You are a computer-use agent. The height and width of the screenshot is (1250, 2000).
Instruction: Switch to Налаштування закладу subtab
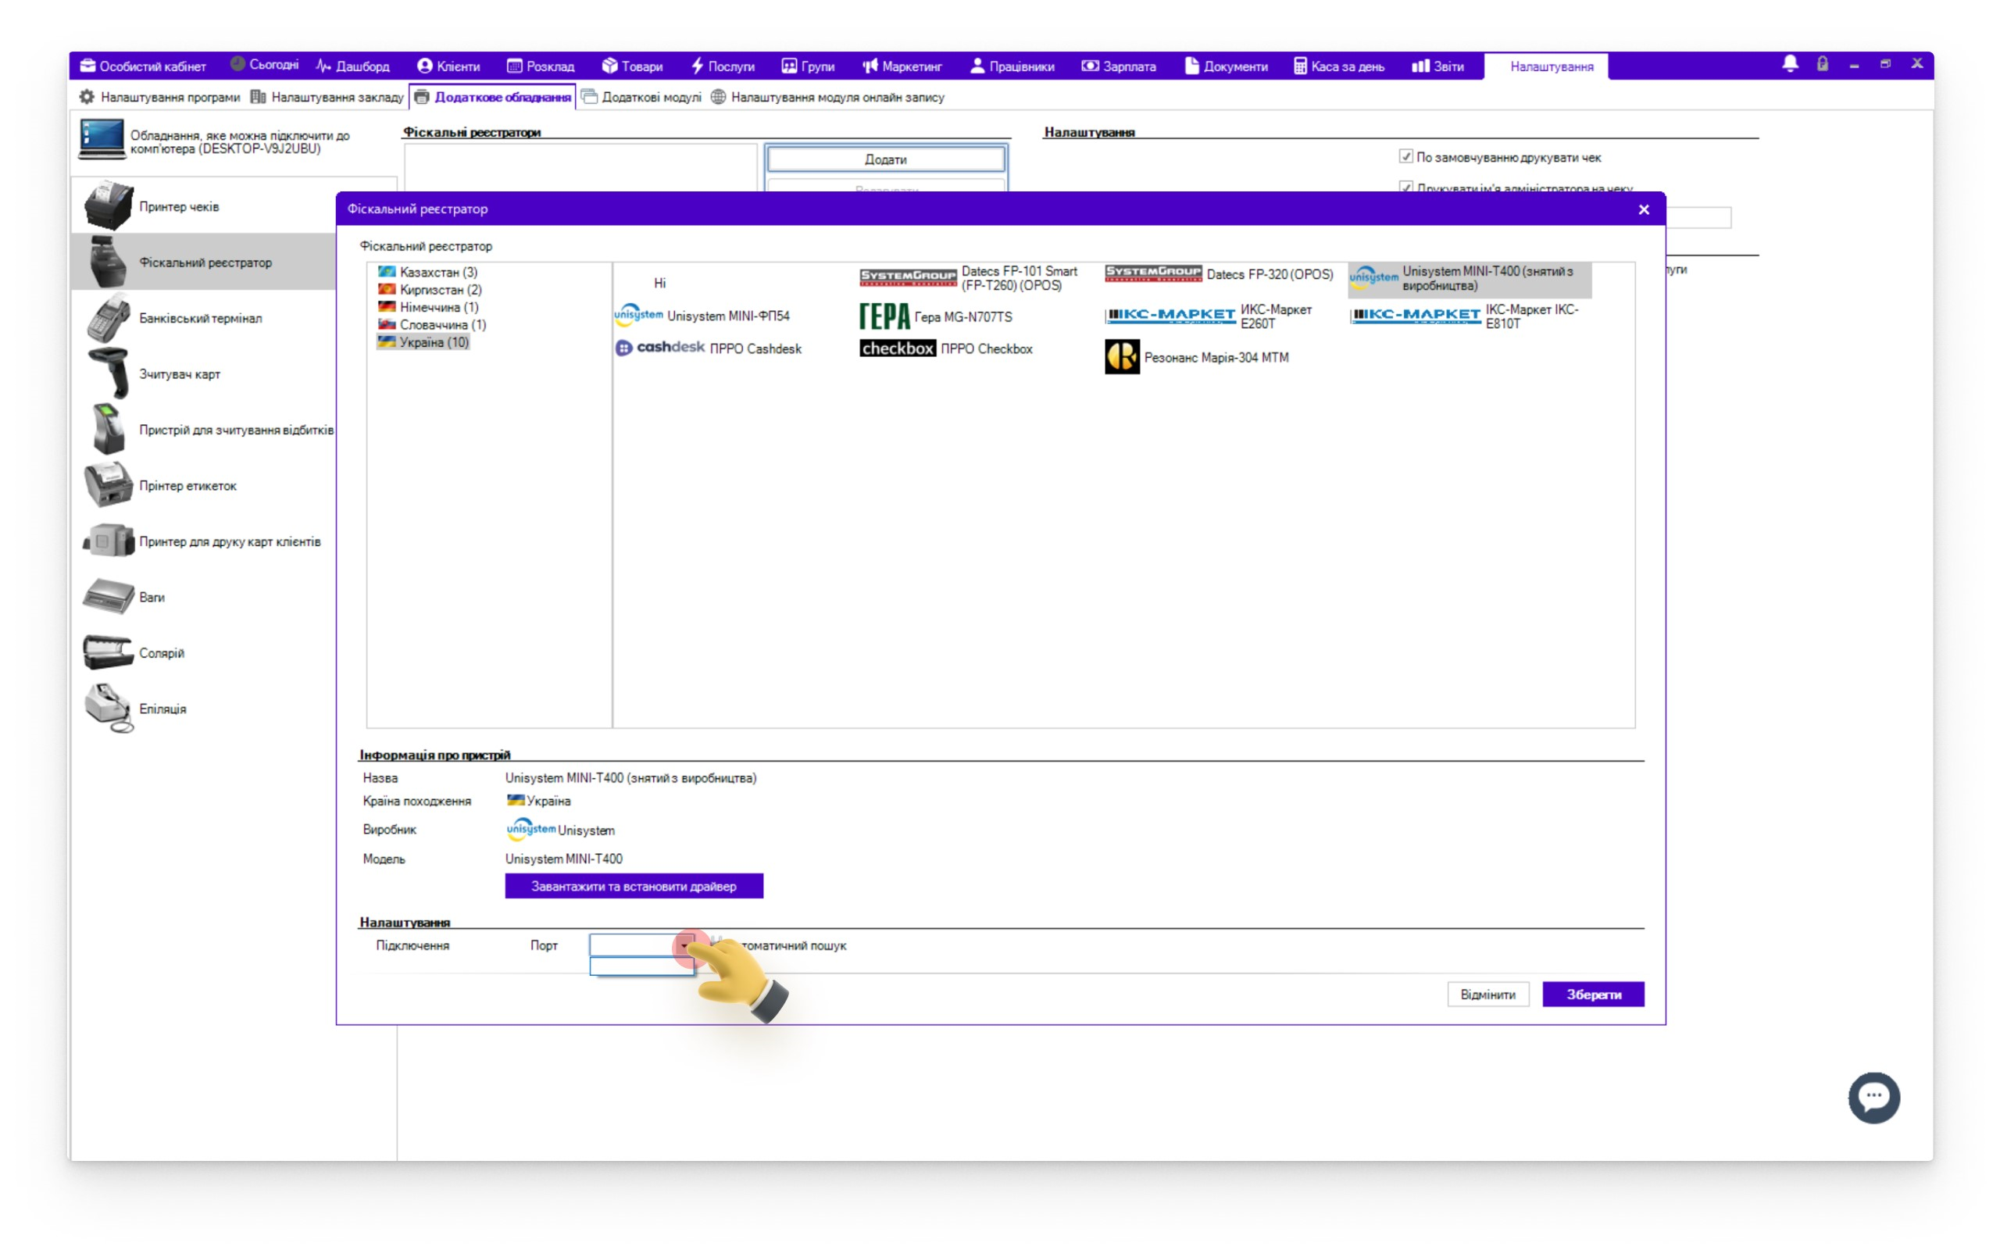327,98
